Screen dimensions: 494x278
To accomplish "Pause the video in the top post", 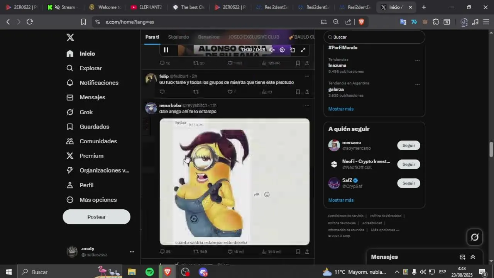I will [166, 50].
